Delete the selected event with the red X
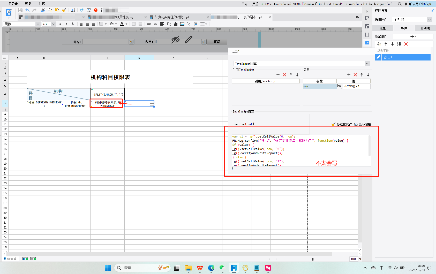436x274 pixels. click(x=406, y=44)
